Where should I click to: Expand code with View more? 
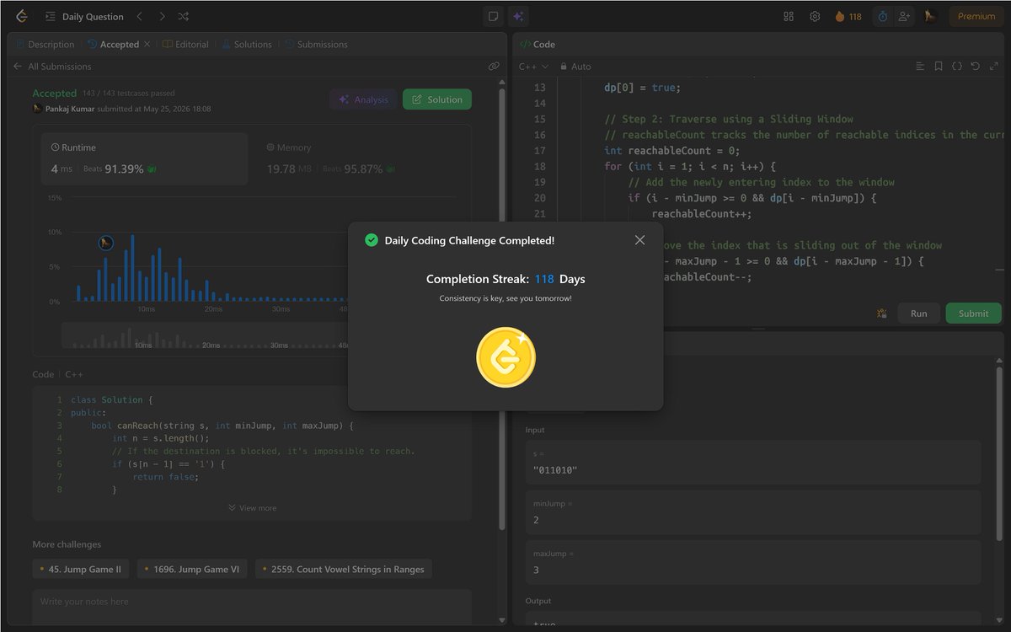252,508
